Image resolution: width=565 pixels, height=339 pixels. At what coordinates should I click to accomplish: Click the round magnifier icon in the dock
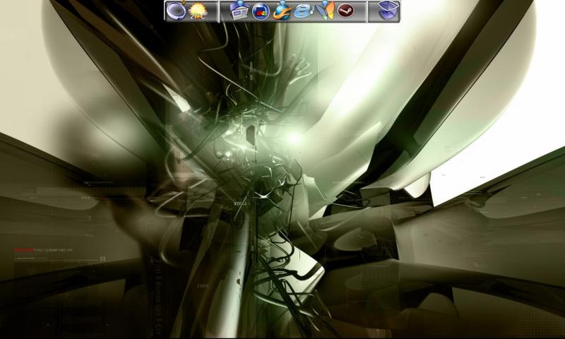[x=176, y=11]
